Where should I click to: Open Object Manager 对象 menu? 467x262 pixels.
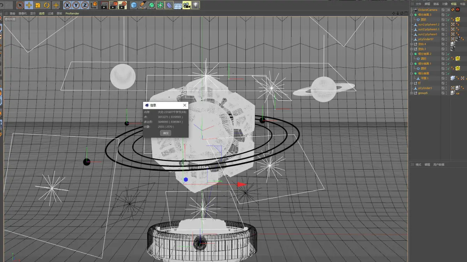tap(445, 4)
